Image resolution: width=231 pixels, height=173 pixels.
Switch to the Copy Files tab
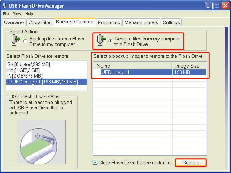40,22
